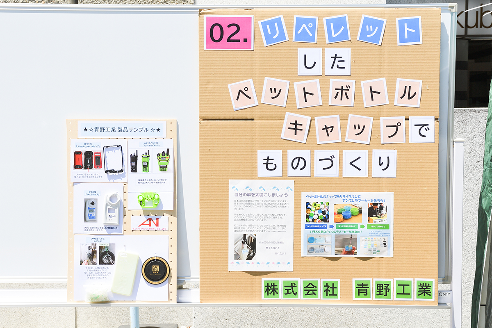Click the green 野 card
The width and height of the screenshot is (492, 328).
click(383, 289)
